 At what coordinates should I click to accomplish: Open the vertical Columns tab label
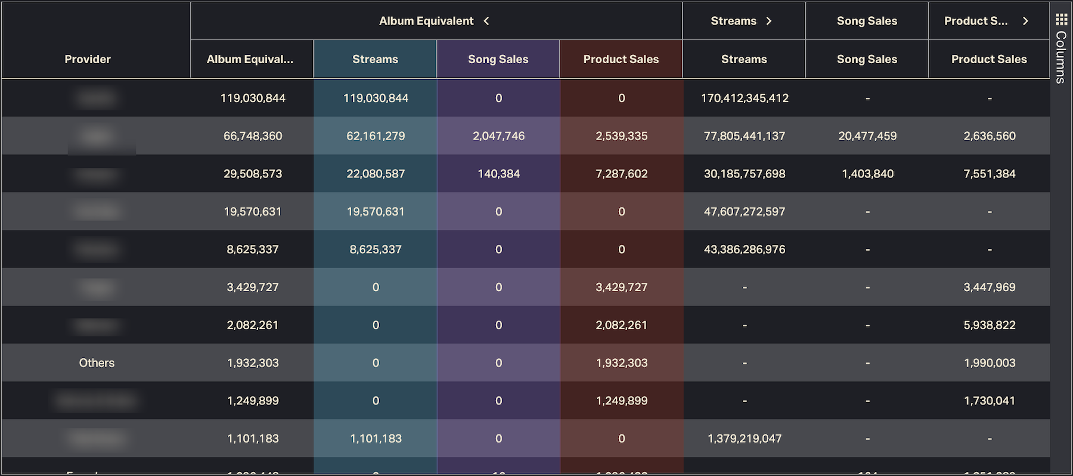click(1061, 57)
